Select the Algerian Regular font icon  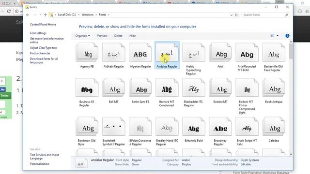point(140,52)
